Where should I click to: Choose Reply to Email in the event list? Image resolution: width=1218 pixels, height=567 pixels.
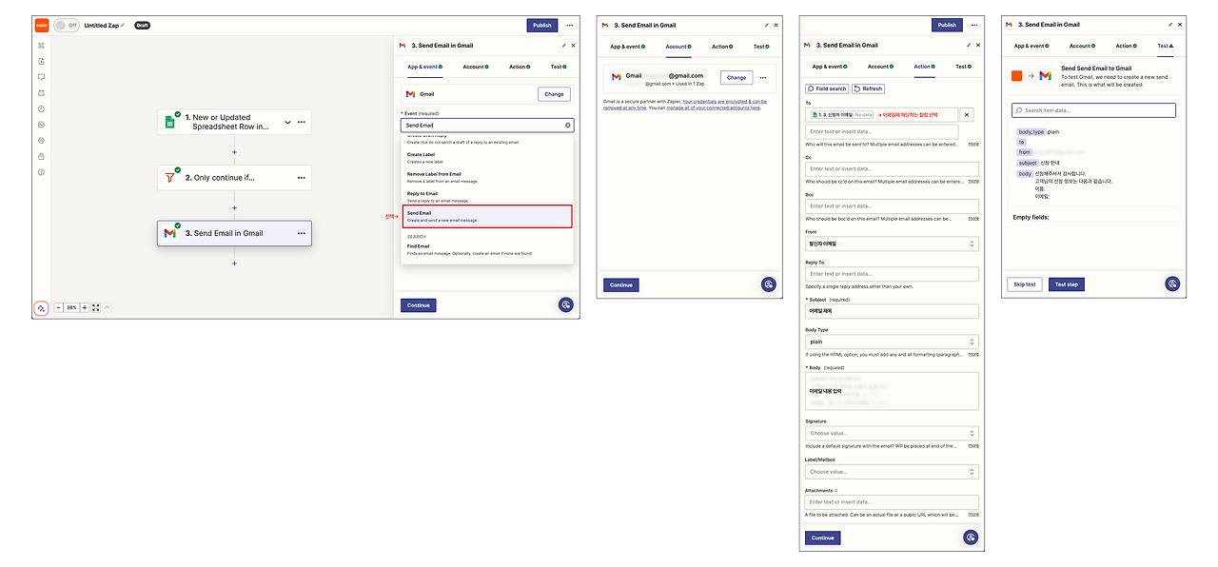click(x=487, y=197)
